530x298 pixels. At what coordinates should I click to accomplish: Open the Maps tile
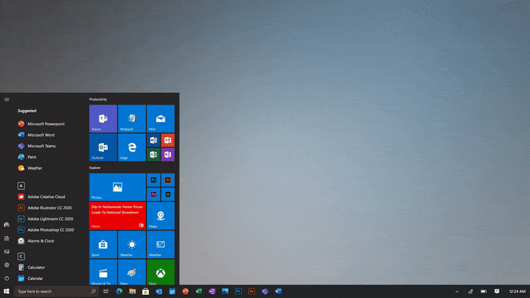tap(160, 216)
